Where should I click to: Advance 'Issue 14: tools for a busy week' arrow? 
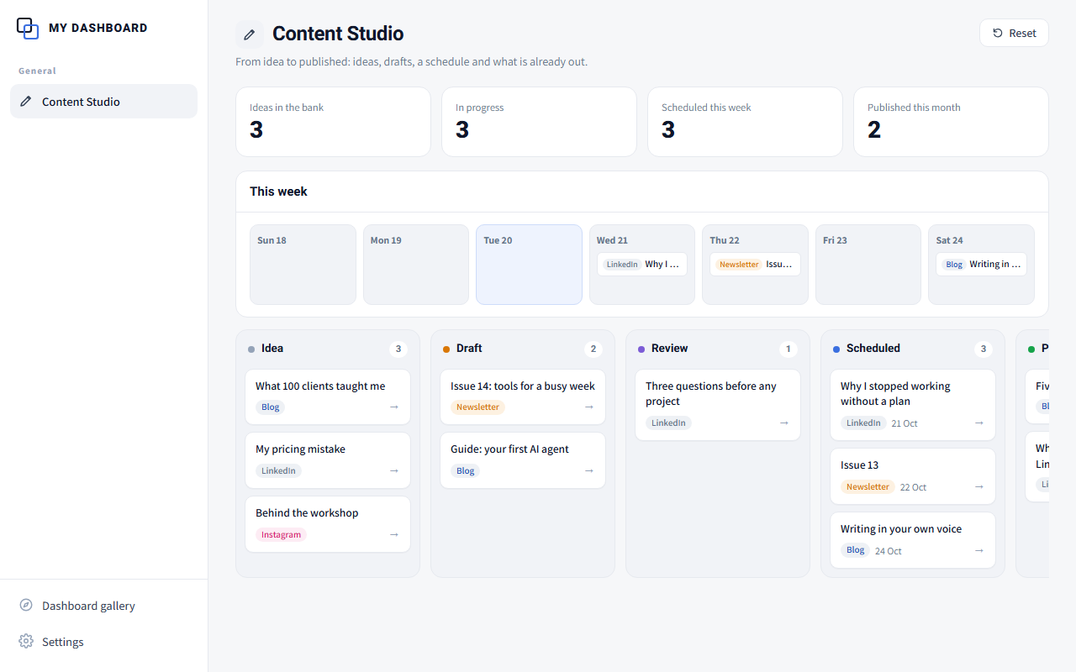589,407
